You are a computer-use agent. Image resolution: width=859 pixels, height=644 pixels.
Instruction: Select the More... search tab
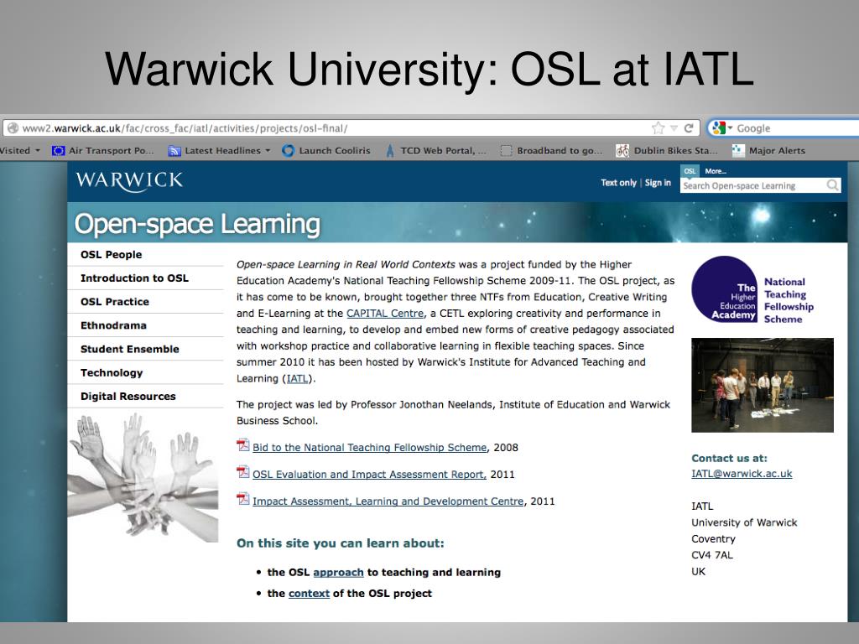pyautogui.click(x=716, y=171)
